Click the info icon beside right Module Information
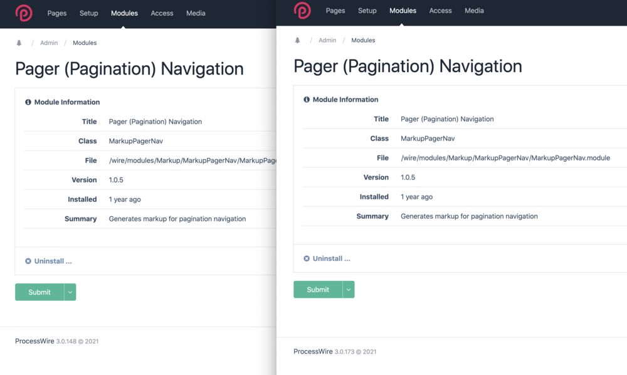The image size is (627, 375). coord(307,100)
